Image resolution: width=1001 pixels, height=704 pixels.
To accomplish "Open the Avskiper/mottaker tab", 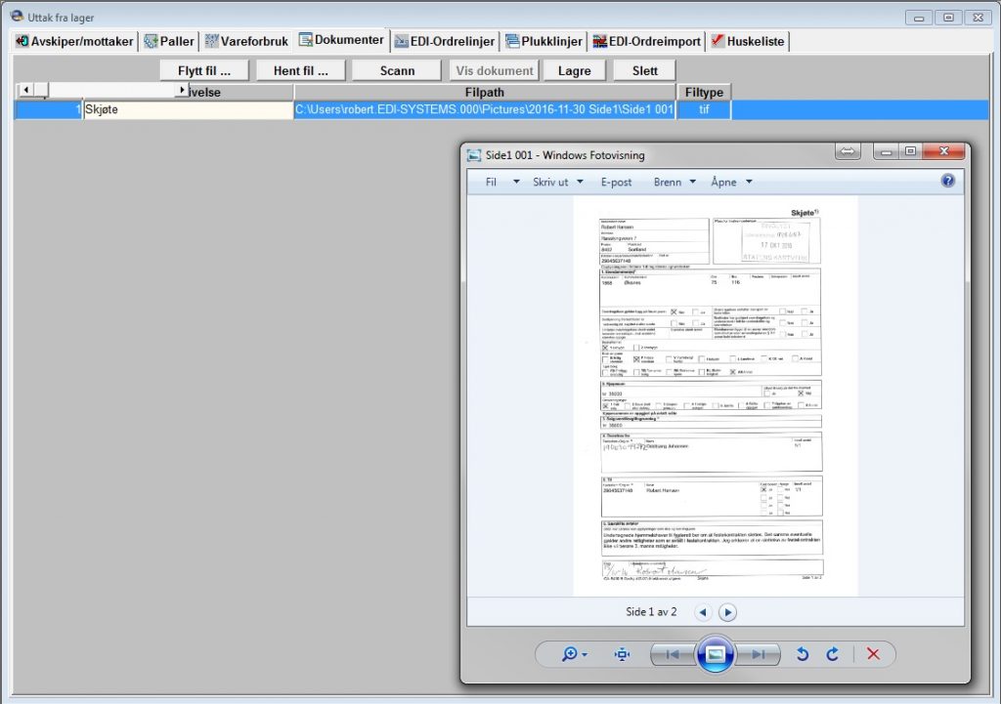I will (74, 41).
